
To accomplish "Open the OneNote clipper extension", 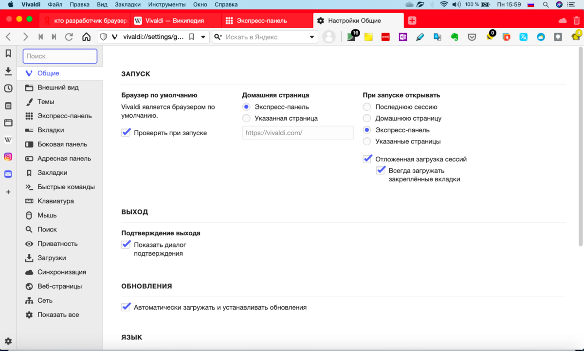I will 402,37.
